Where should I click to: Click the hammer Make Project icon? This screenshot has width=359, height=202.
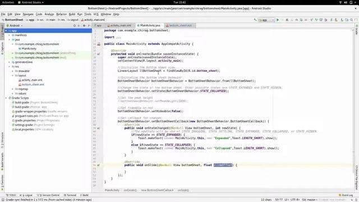pos(255,20)
